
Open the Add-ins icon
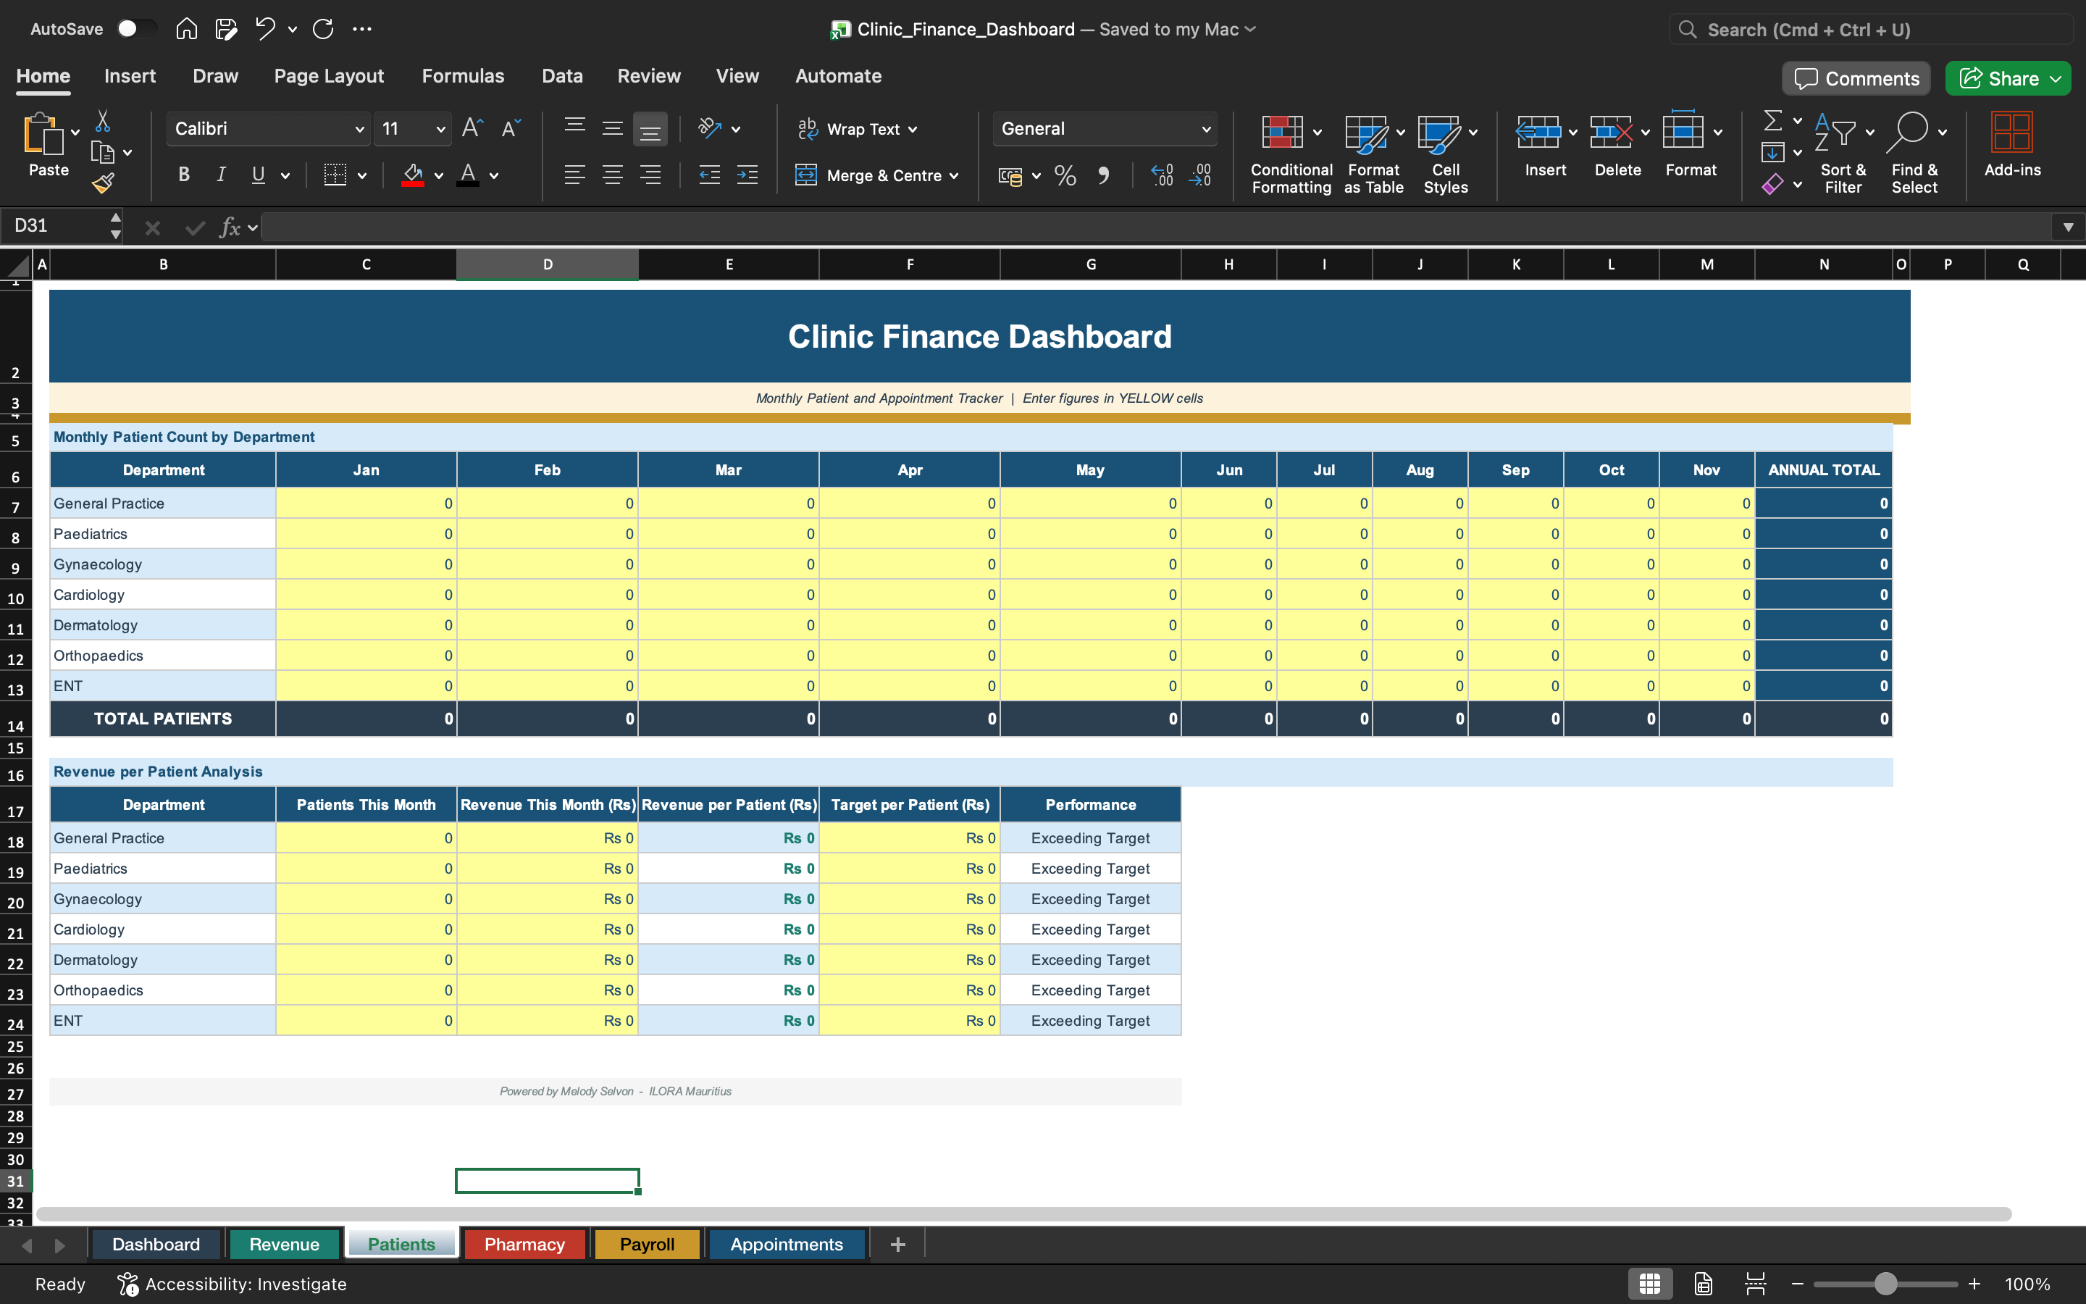(2012, 132)
